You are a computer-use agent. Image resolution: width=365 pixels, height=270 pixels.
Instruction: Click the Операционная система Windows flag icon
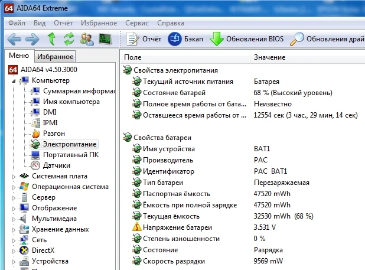coord(24,187)
